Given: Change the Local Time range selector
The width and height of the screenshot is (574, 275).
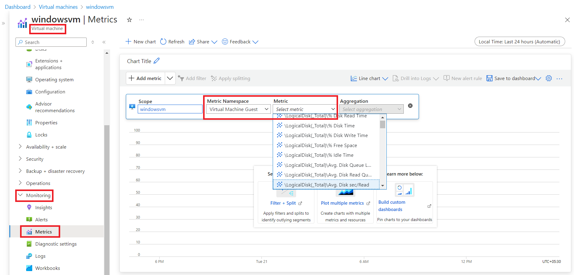Looking at the screenshot, I should [520, 42].
